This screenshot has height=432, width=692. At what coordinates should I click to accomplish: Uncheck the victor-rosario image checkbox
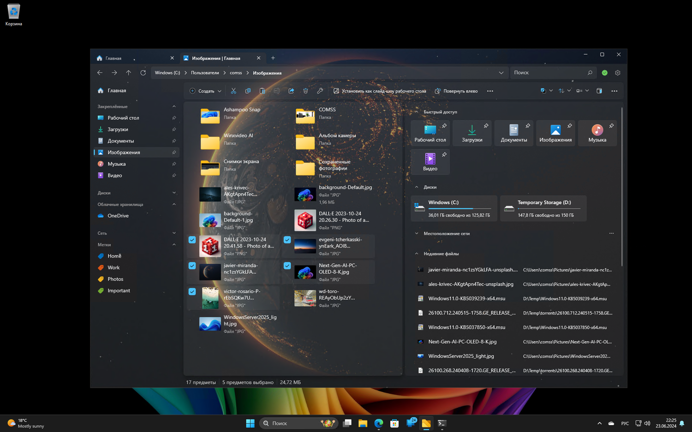192,291
